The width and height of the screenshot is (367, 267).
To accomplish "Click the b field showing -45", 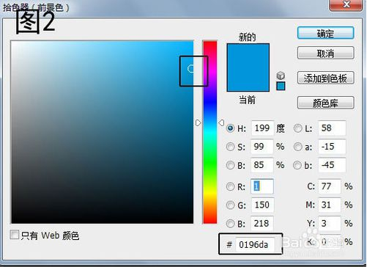I will (x=332, y=165).
